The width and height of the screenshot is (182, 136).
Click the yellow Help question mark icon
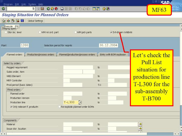pyautogui.click(x=104, y=9)
